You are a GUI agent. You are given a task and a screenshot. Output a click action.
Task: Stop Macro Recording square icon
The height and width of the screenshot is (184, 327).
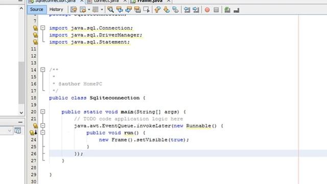[x=216, y=10]
